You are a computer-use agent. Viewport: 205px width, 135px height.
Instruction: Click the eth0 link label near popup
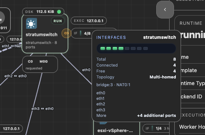pos(86,70)
